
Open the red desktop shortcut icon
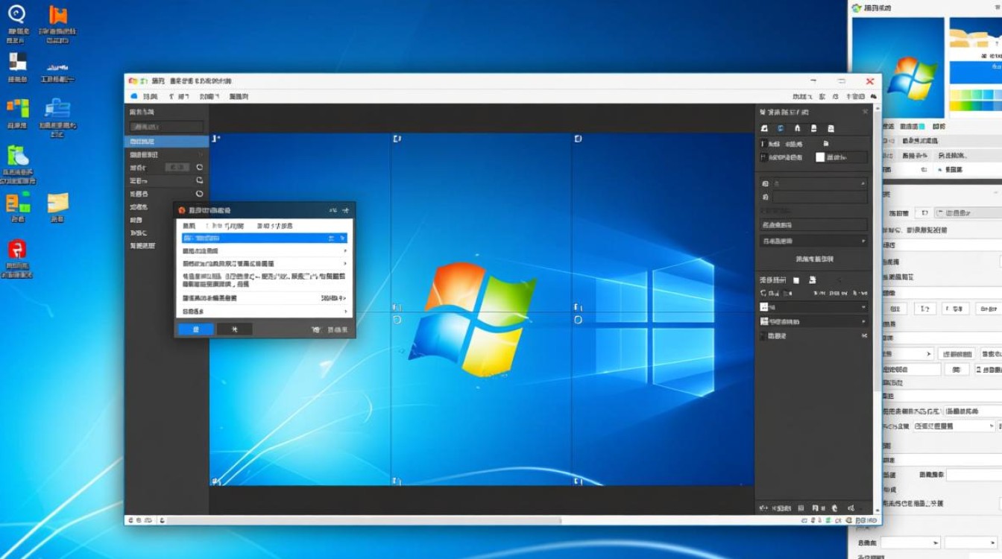tap(17, 250)
